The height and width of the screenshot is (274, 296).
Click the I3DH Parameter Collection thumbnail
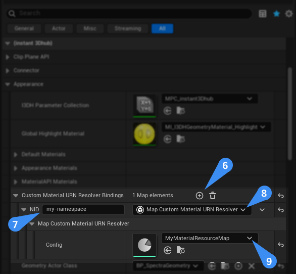(x=144, y=105)
